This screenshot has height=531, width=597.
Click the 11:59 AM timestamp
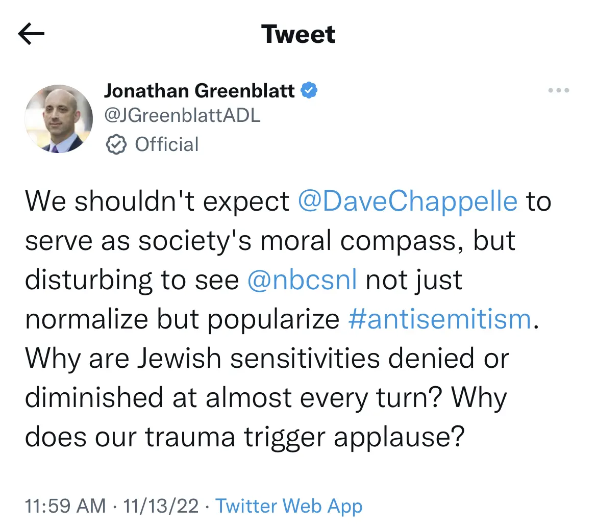65,506
